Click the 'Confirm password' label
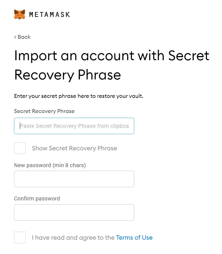The image size is (222, 254). click(x=37, y=198)
